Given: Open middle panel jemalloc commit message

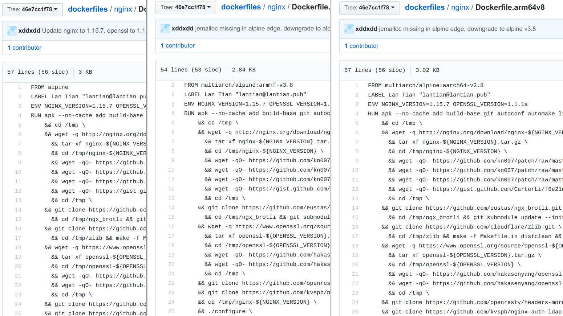Looking at the screenshot, I should click(x=263, y=29).
